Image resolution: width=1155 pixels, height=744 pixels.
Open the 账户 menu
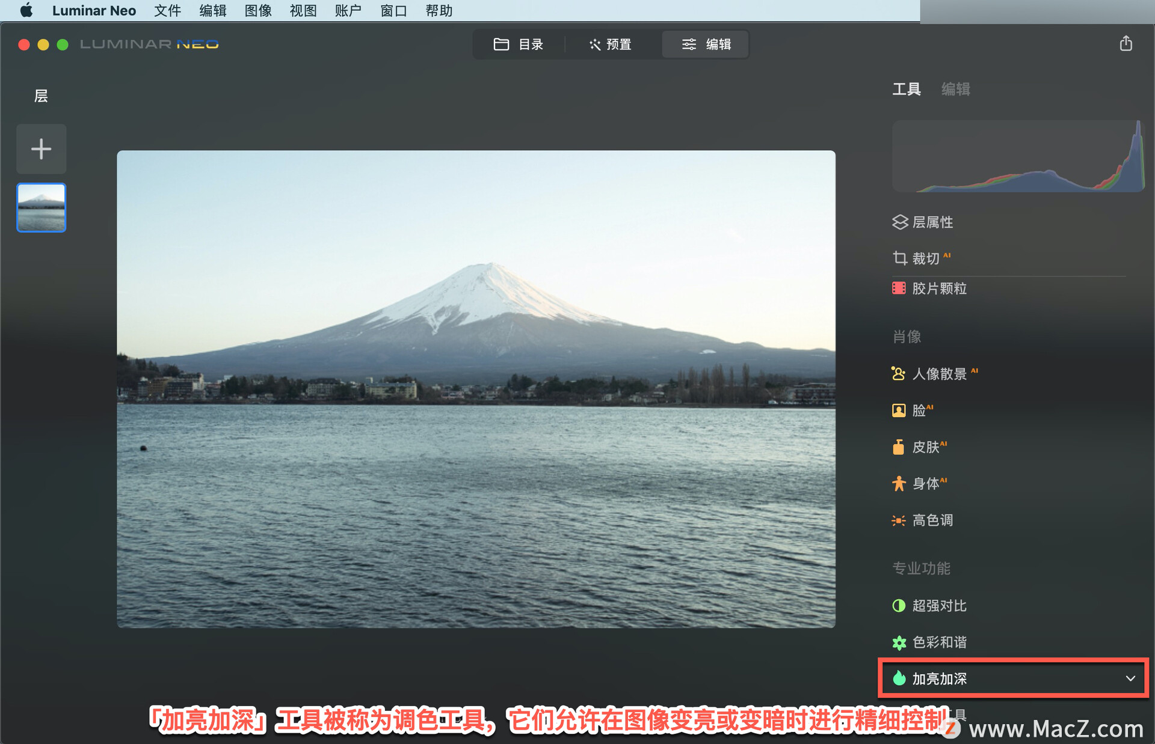tap(348, 10)
